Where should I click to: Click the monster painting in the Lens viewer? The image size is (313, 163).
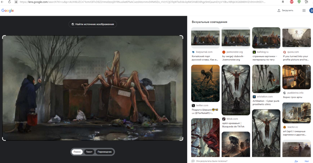pyautogui.click(x=93, y=88)
